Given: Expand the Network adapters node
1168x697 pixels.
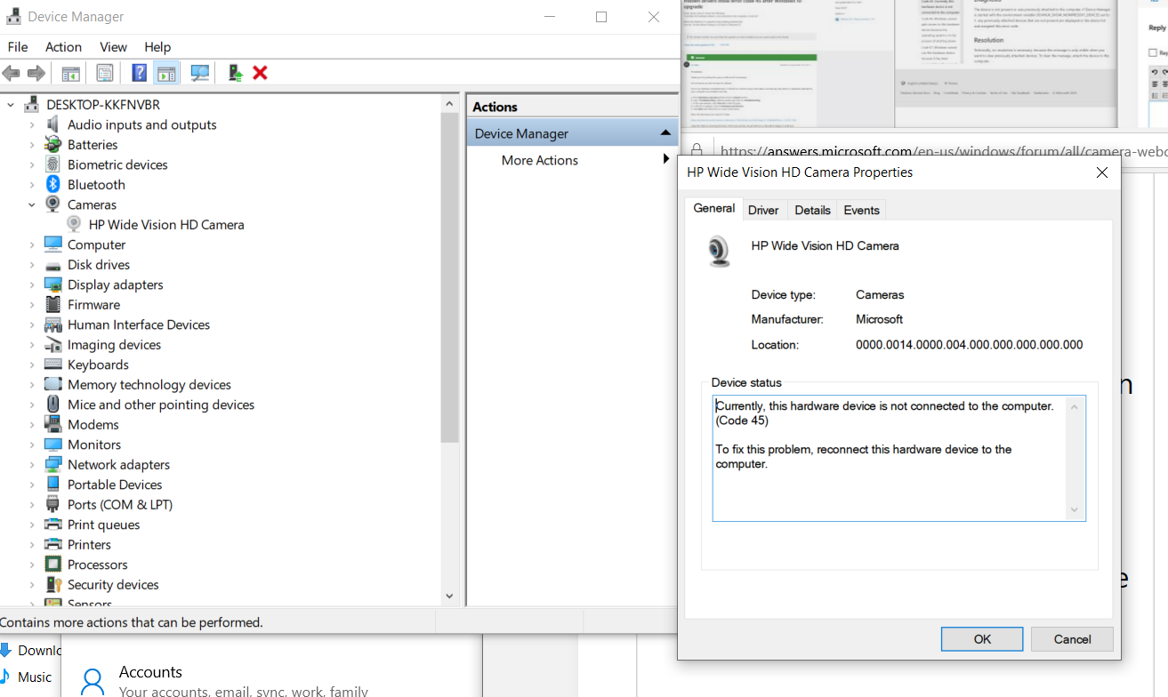Looking at the screenshot, I should point(32,465).
